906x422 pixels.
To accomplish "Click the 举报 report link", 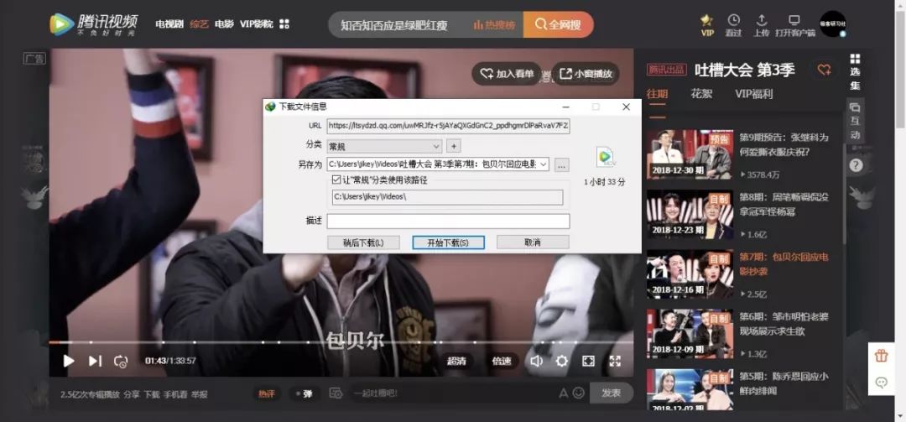I will (x=200, y=394).
